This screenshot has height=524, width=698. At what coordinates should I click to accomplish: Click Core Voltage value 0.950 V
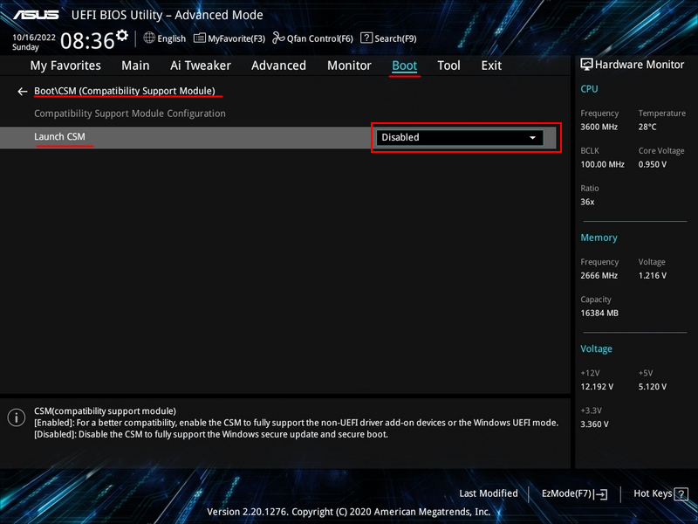pyautogui.click(x=652, y=164)
